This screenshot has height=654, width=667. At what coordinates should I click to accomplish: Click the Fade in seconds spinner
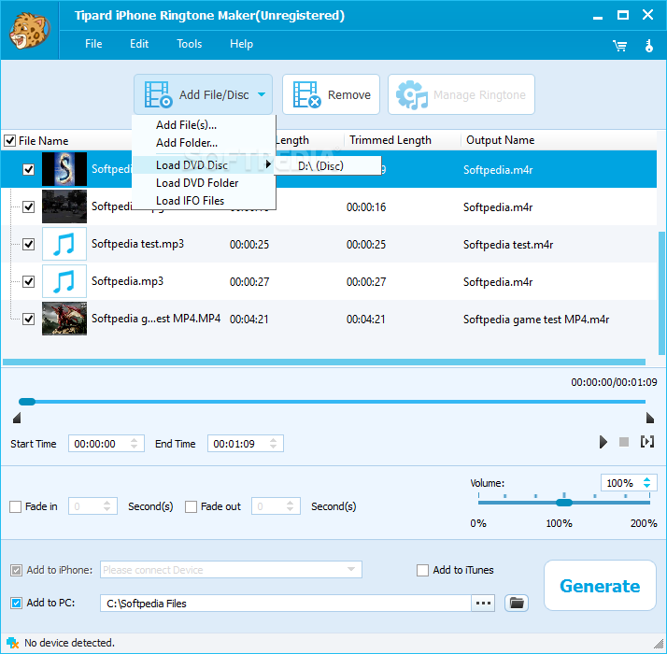[x=106, y=506]
